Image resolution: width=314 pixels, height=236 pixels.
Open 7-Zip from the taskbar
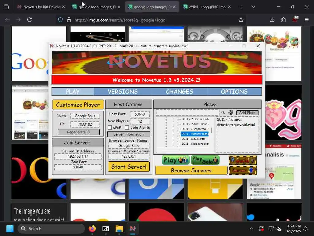[x=106, y=229]
